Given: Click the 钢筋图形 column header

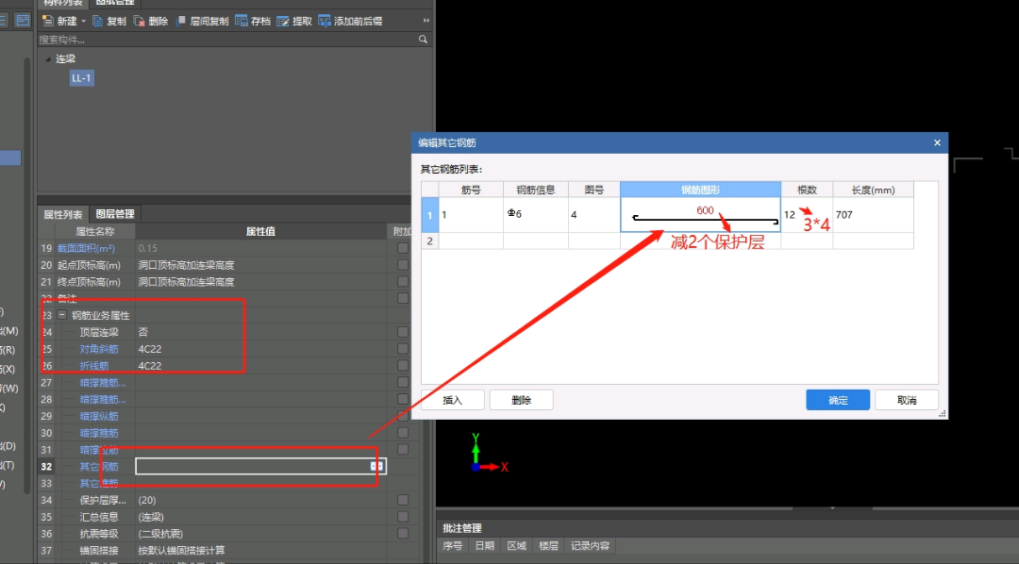Looking at the screenshot, I should coord(700,190).
